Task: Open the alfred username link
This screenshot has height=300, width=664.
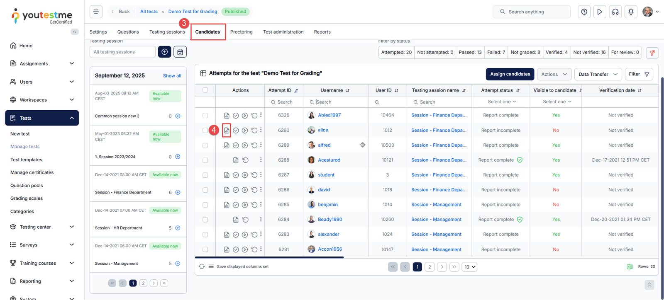Action: coord(324,145)
